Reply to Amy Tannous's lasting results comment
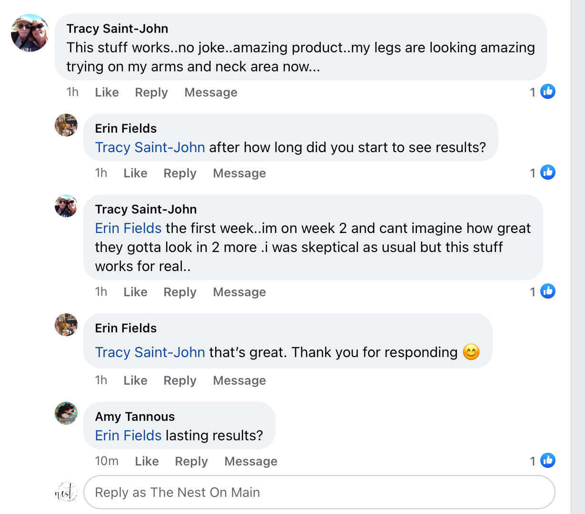The width and height of the screenshot is (585, 514). [x=191, y=461]
